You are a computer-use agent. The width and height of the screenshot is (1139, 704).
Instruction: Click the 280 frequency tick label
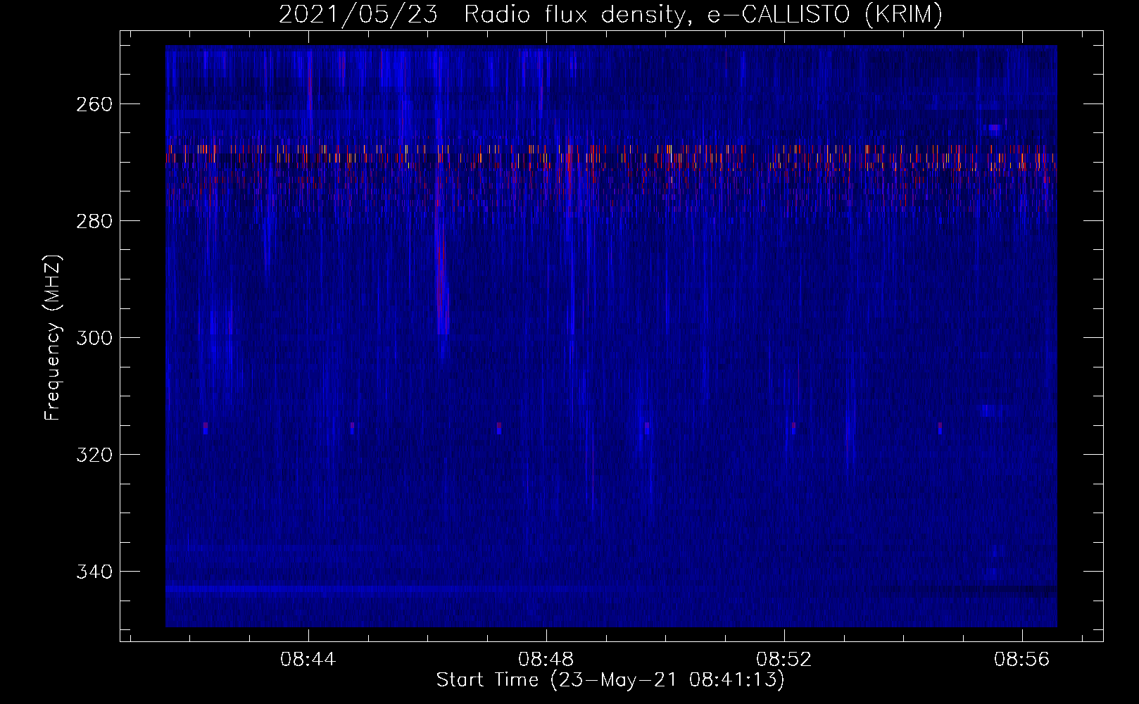(x=94, y=221)
